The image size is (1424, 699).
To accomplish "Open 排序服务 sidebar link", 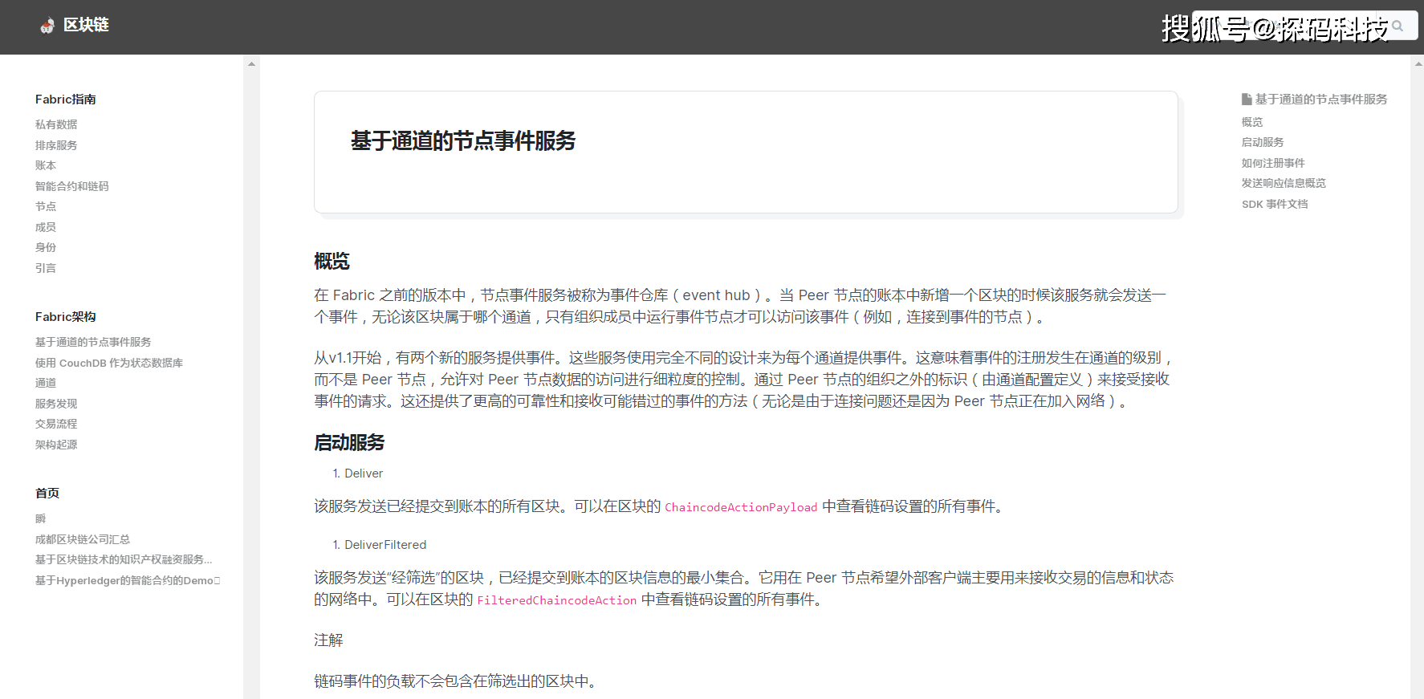I will (56, 145).
